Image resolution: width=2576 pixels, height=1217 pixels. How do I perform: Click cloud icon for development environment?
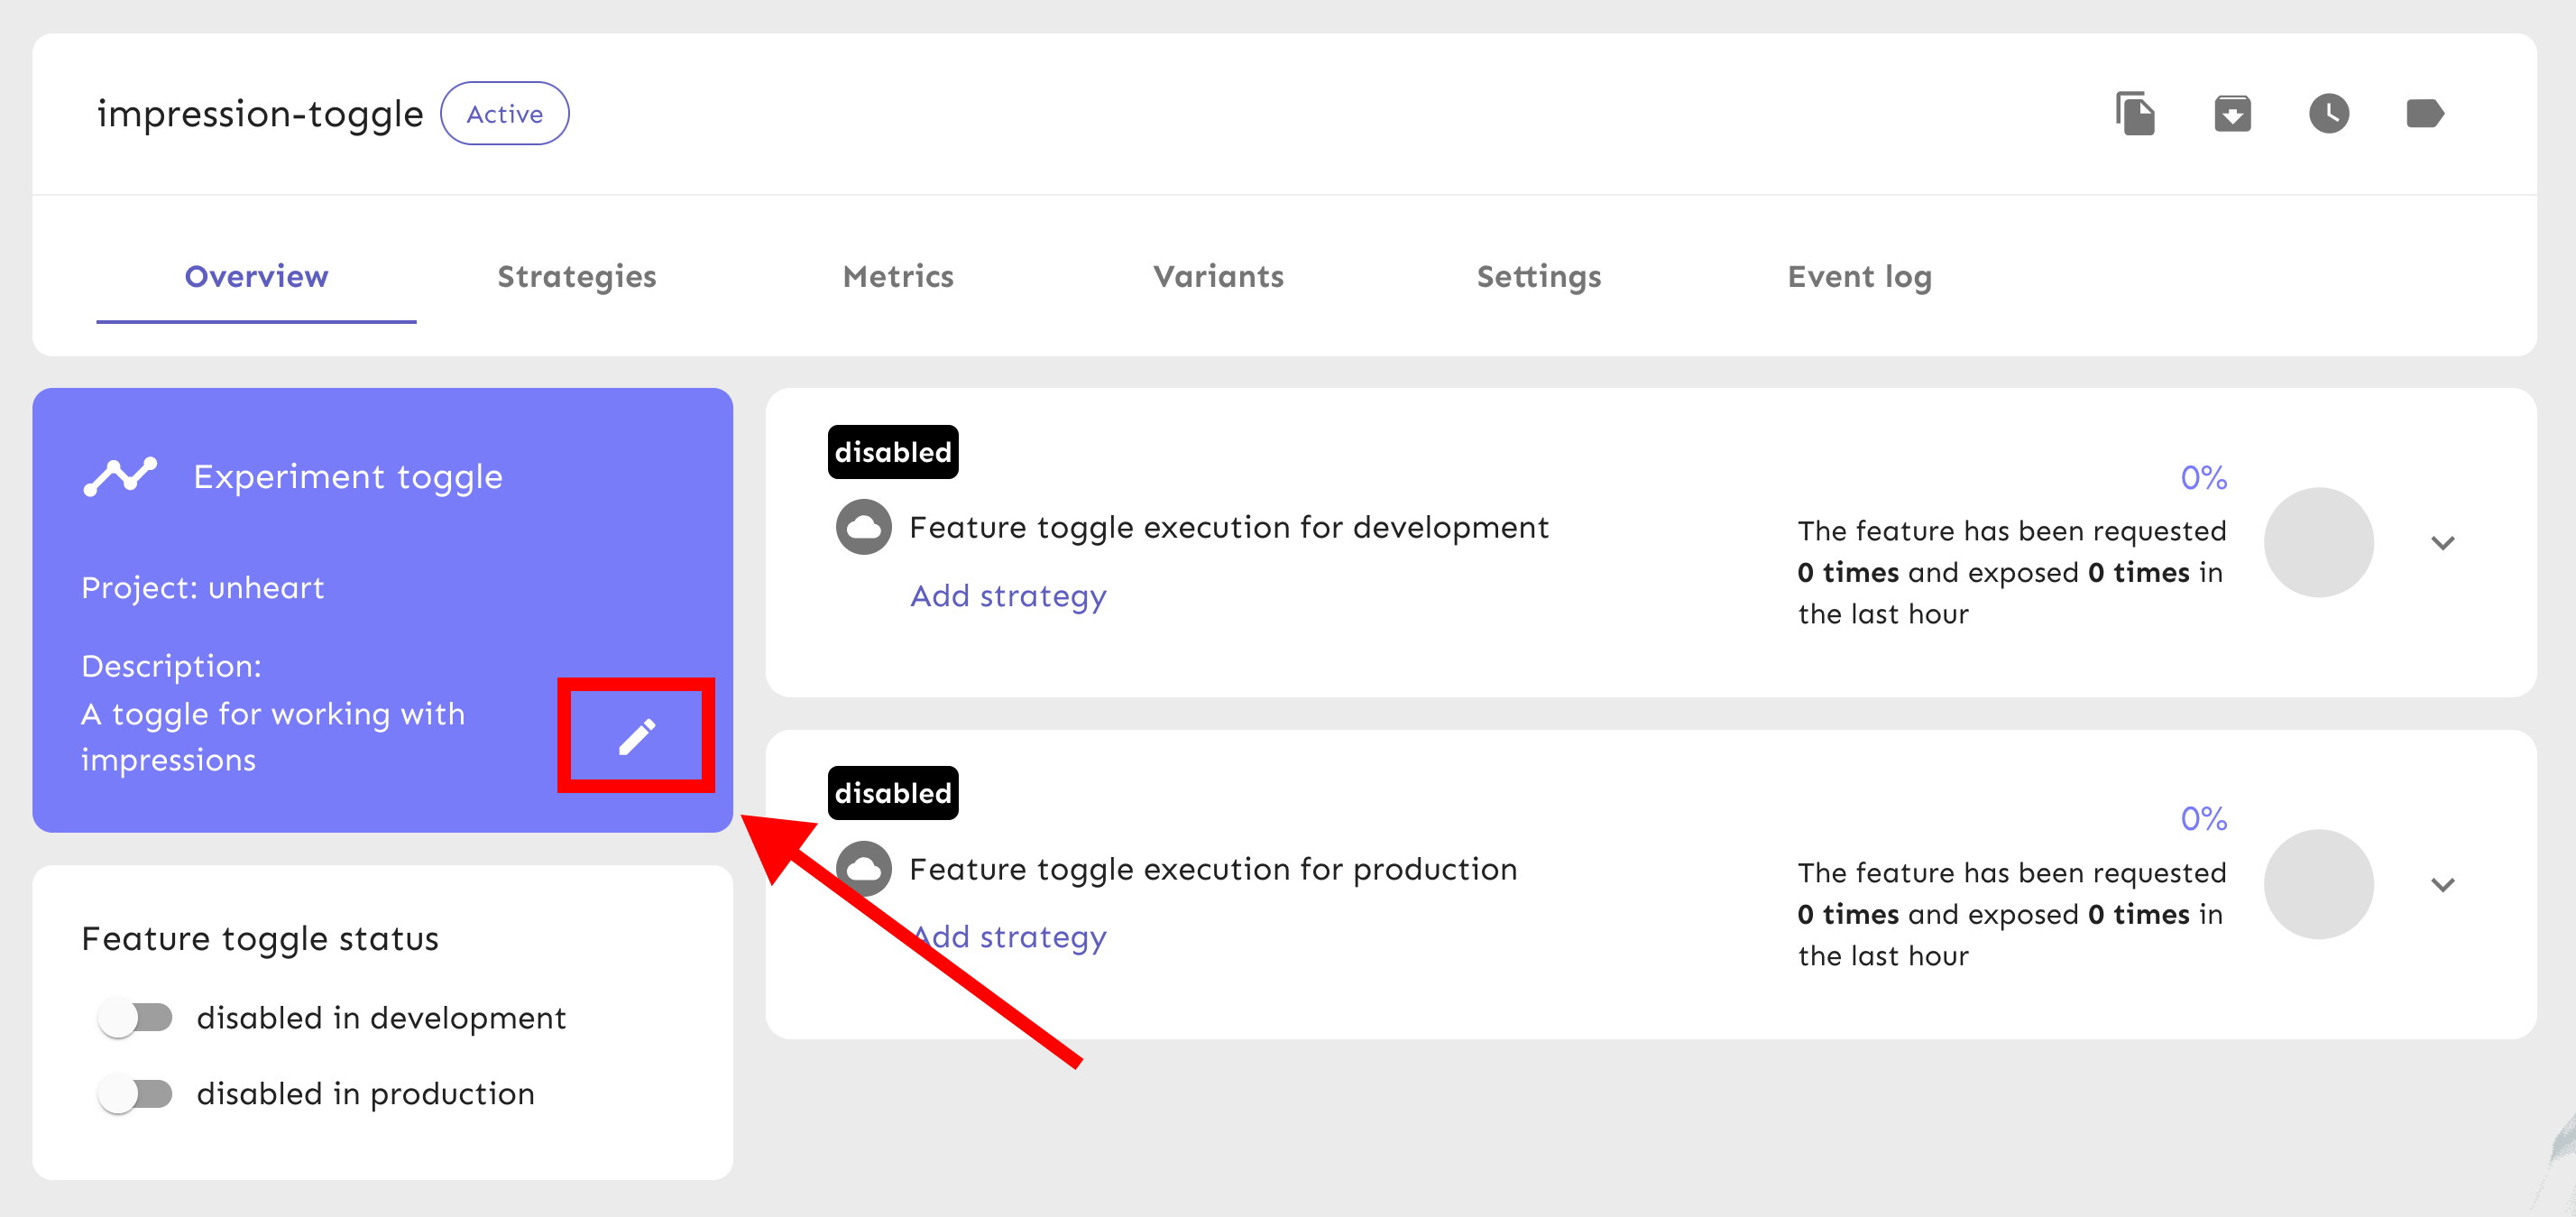[863, 527]
